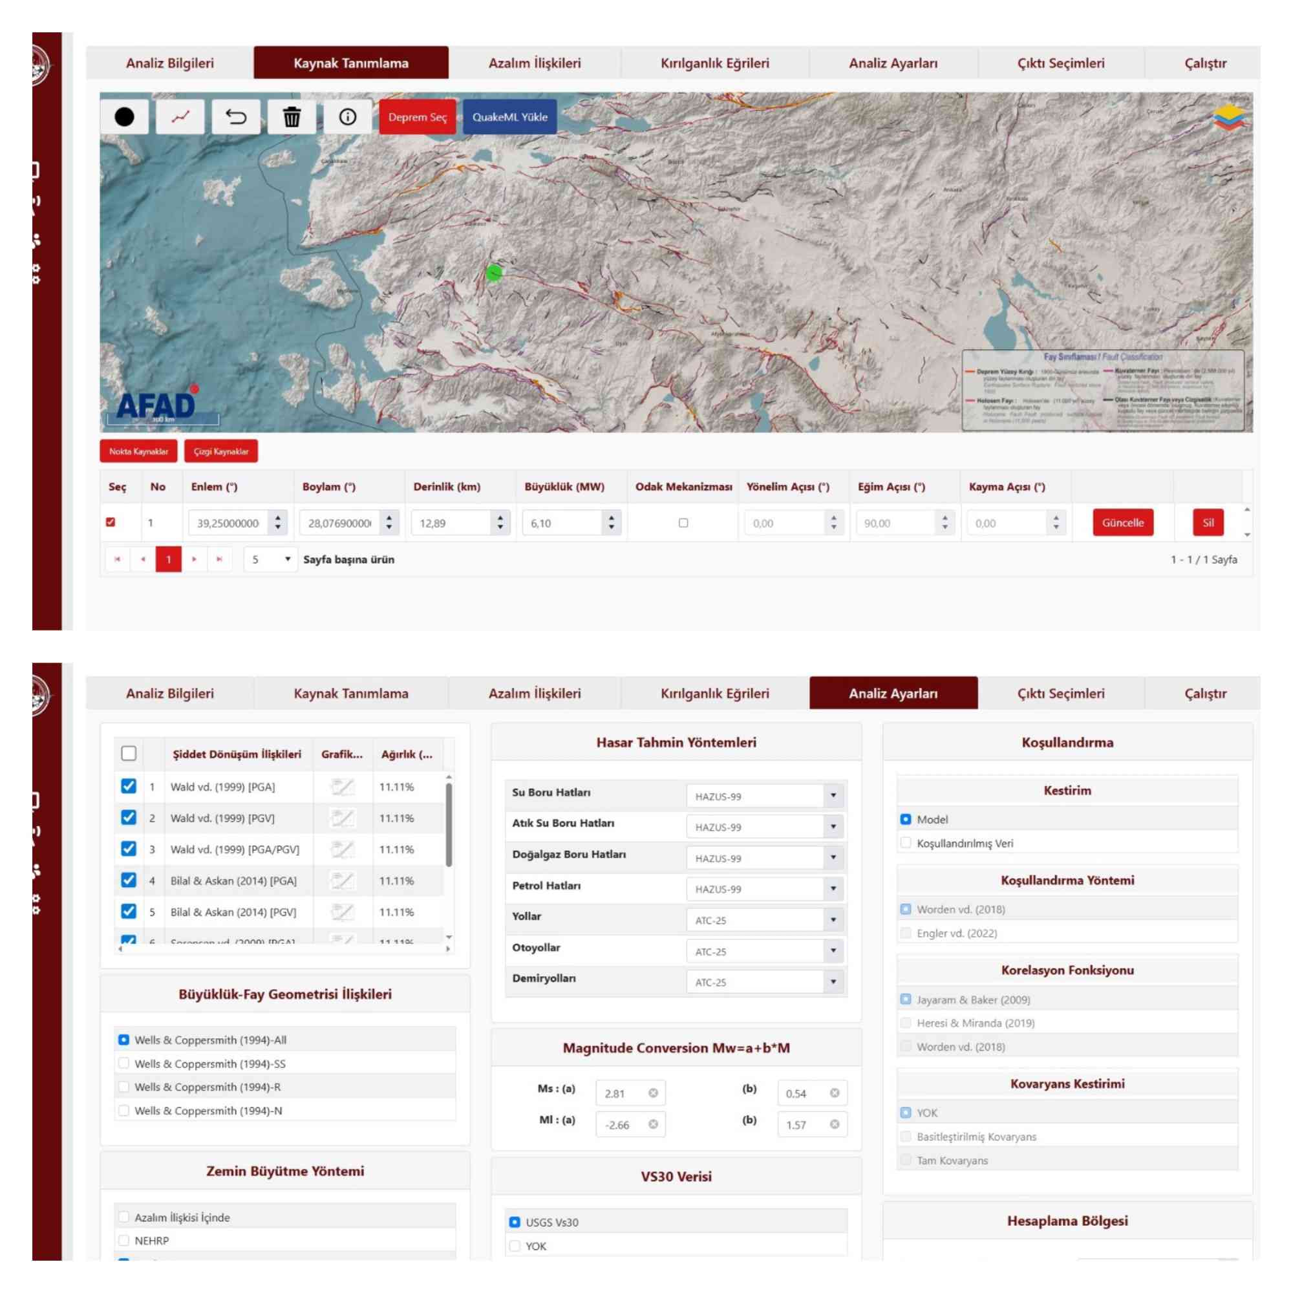Clear the Ms (b) value 0.54
This screenshot has height=1293, width=1293.
tap(835, 1093)
